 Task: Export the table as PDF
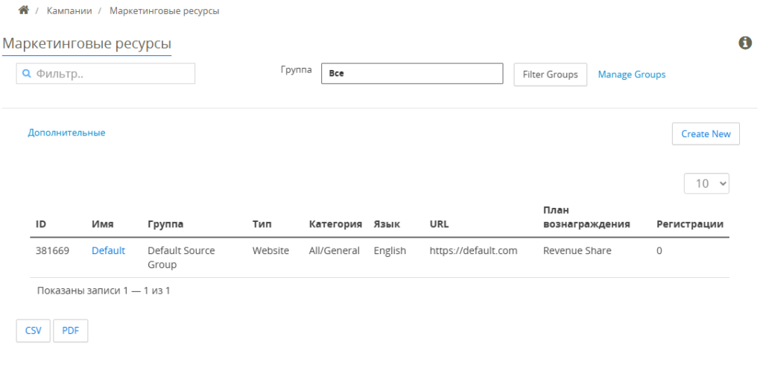(x=71, y=331)
